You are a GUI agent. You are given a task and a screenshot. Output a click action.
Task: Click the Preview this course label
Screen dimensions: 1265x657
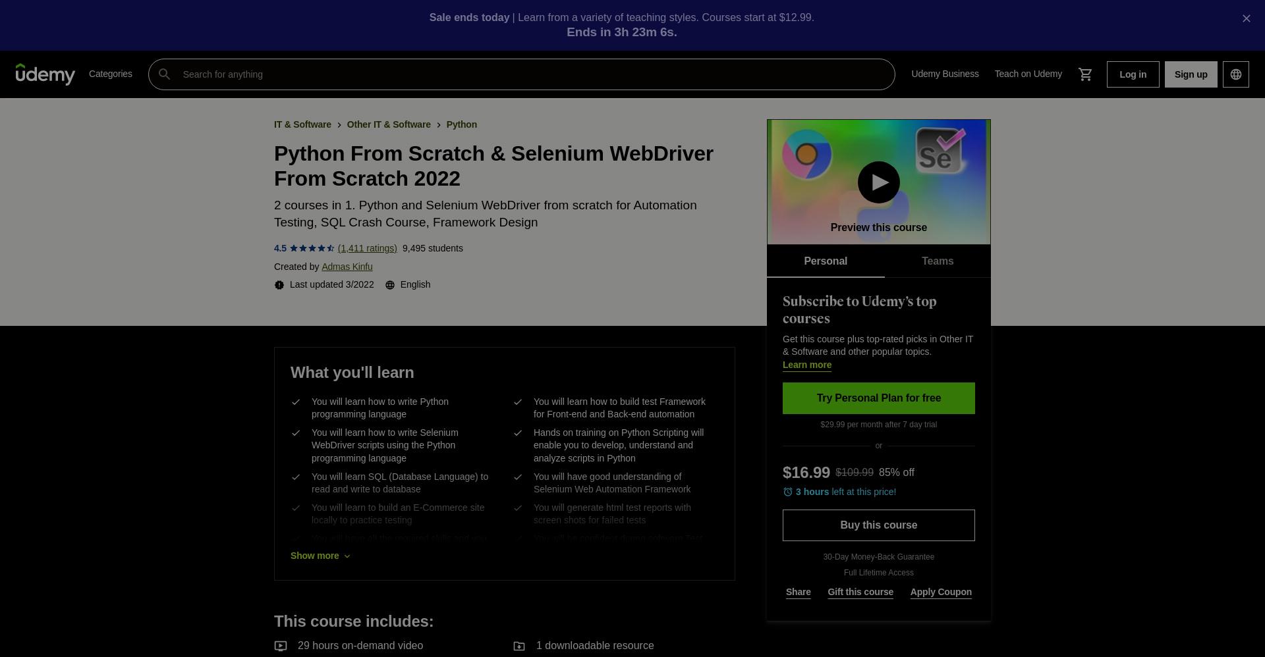coord(878,227)
